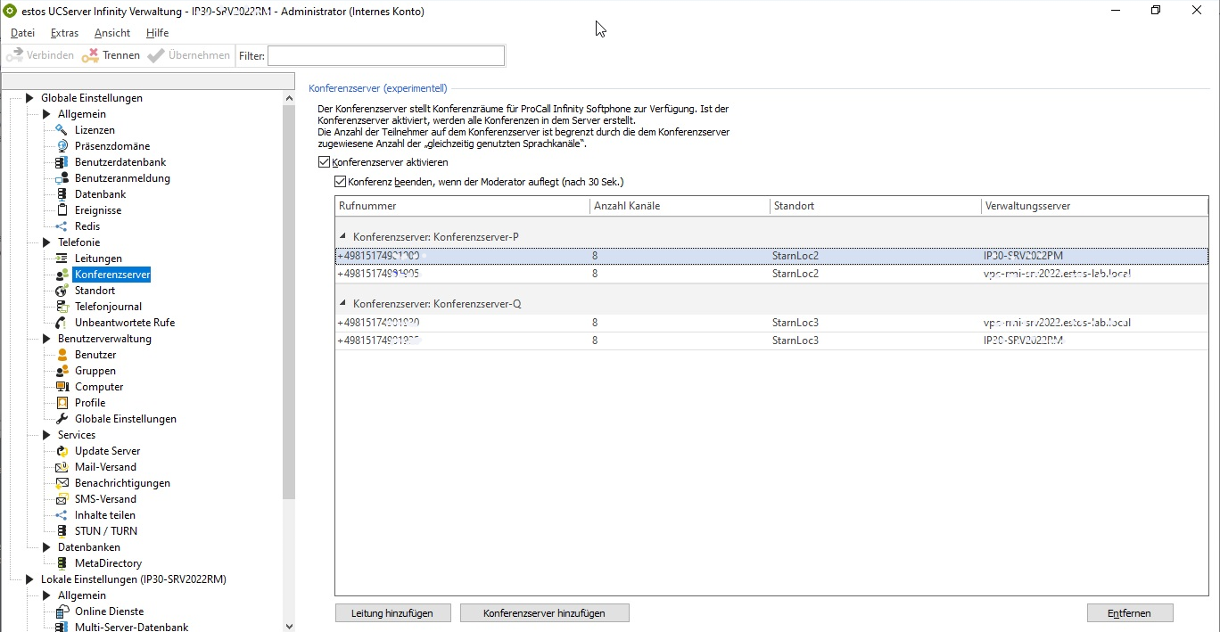Click the Computer monitor icon
The image size is (1220, 632).
pyautogui.click(x=62, y=387)
